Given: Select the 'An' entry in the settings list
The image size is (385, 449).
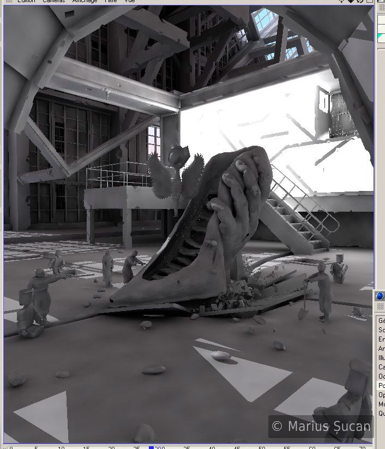Looking at the screenshot, I should 381,348.
